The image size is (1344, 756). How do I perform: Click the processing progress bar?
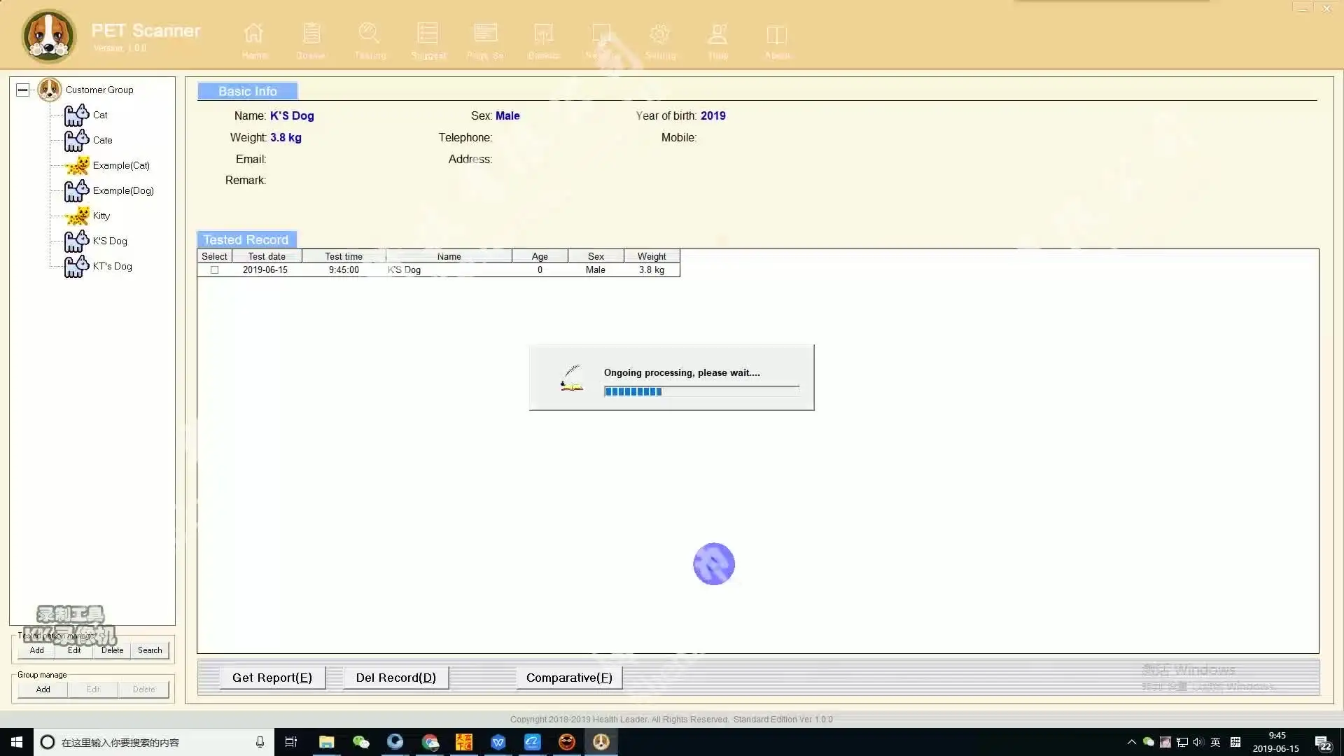point(701,391)
